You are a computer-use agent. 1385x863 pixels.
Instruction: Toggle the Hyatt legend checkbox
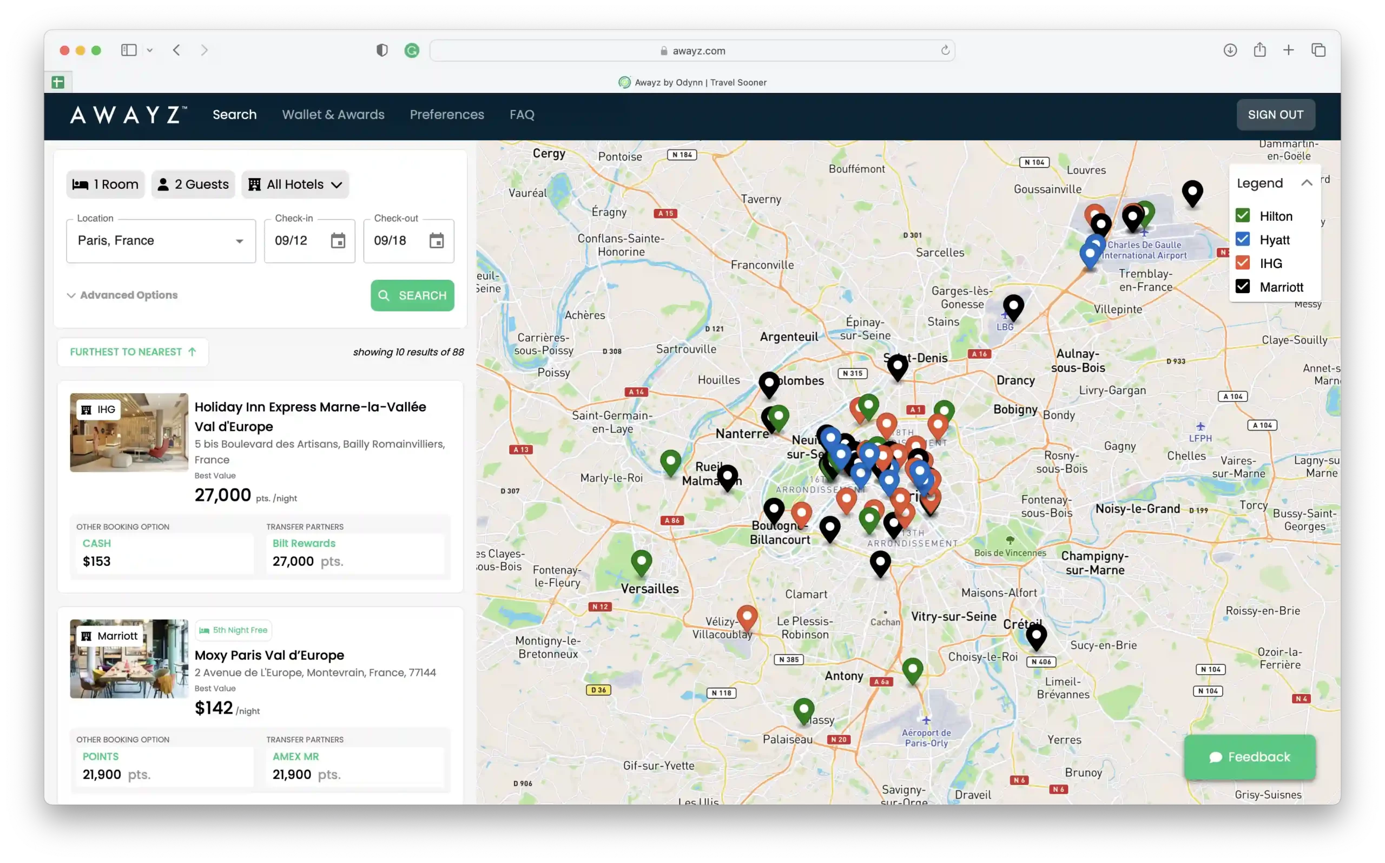coord(1242,240)
